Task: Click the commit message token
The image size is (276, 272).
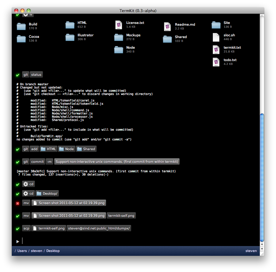Action: click(x=117, y=162)
